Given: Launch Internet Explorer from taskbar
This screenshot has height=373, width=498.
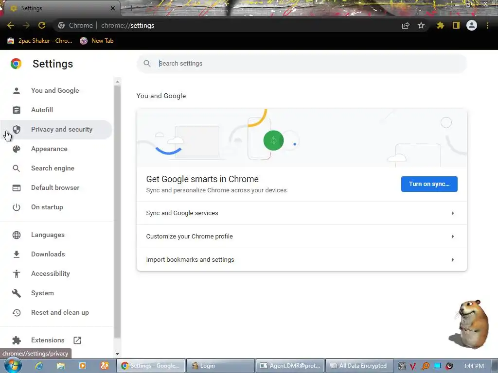Looking at the screenshot, I should pyautogui.click(x=39, y=366).
